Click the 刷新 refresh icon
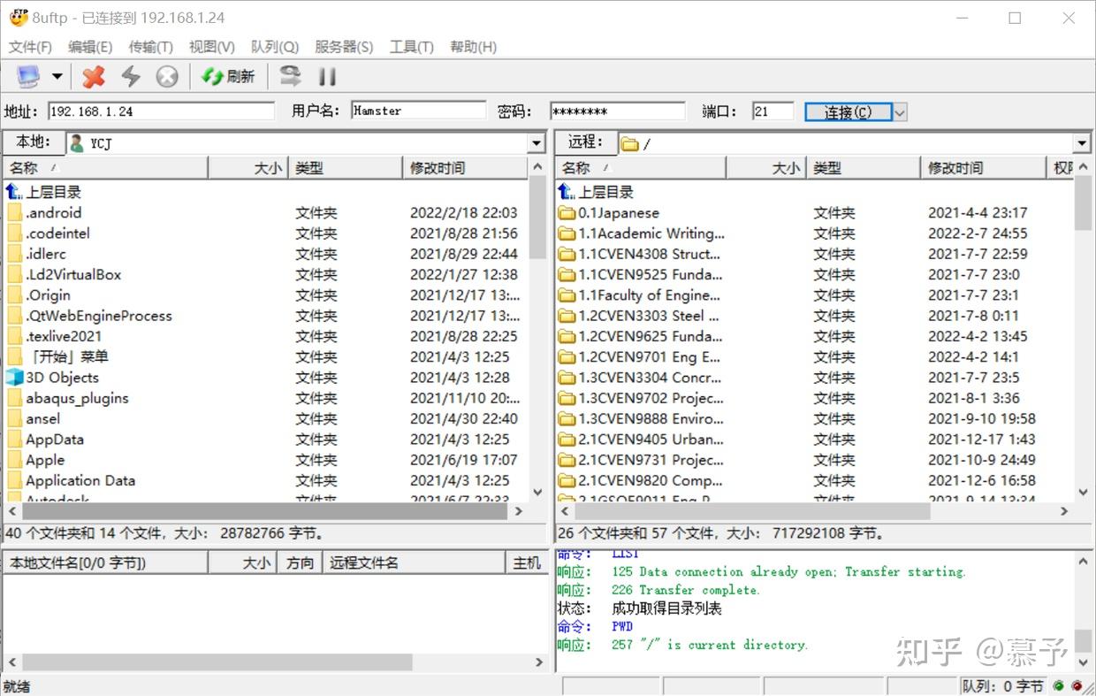This screenshot has height=696, width=1096. (212, 76)
